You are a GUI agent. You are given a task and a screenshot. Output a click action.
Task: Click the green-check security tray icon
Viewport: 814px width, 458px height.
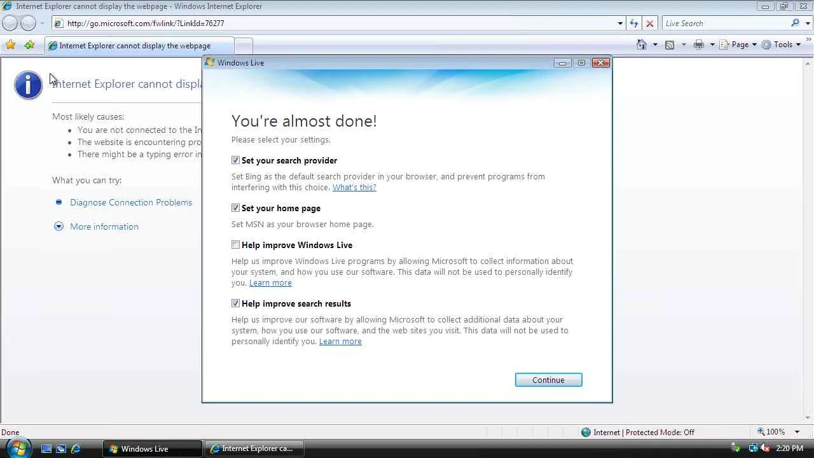click(x=736, y=448)
